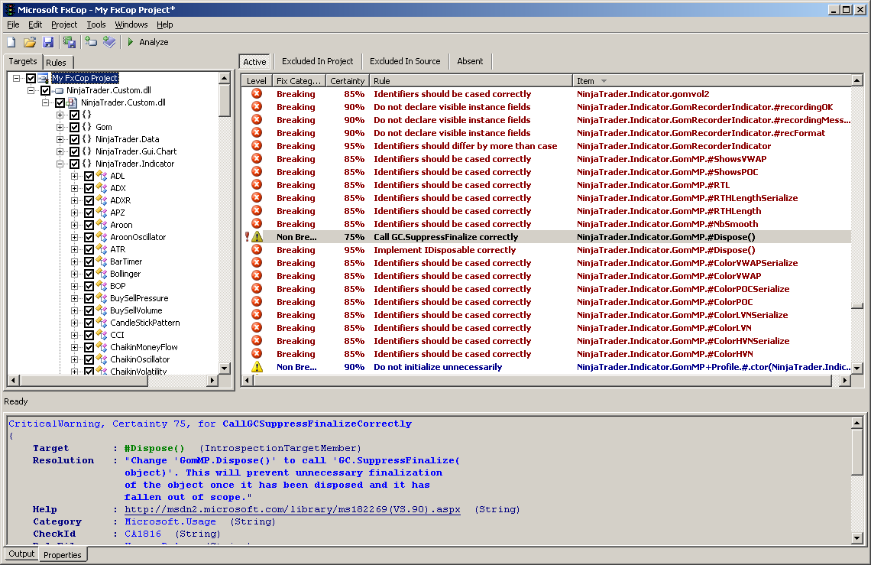Click the namespace icon next to NinjaTrader.Data
This screenshot has height=565, width=871.
pos(86,139)
